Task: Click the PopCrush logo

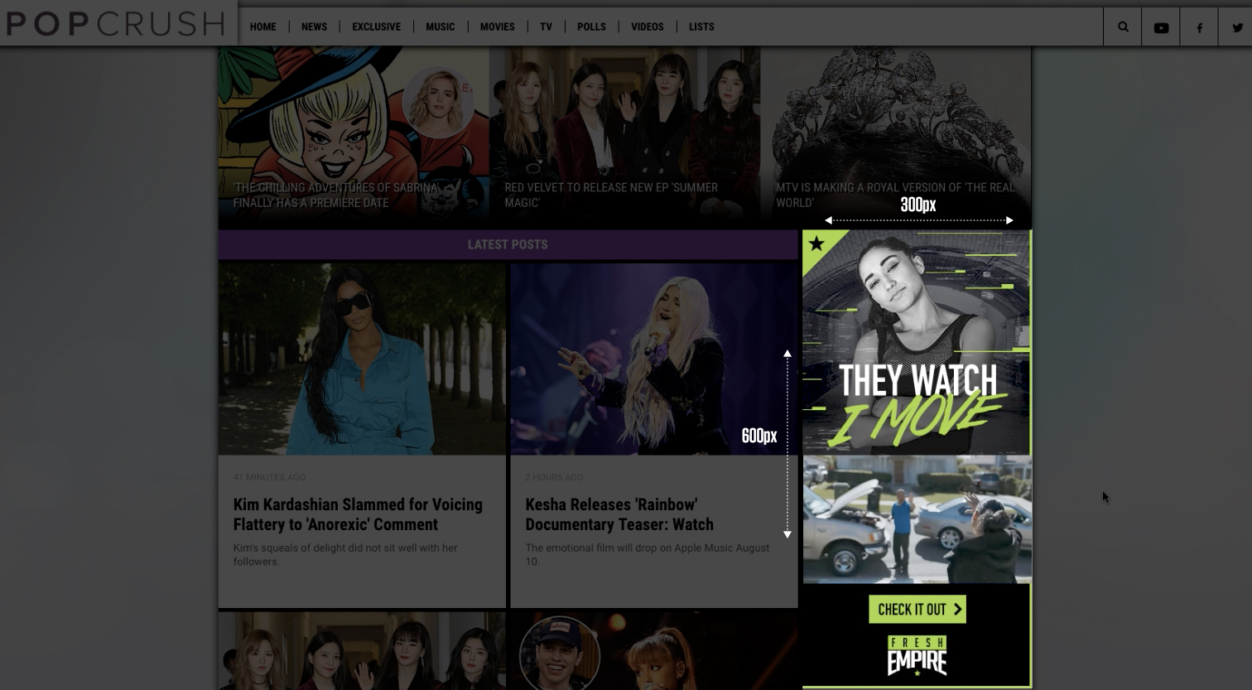Action: pos(116,23)
